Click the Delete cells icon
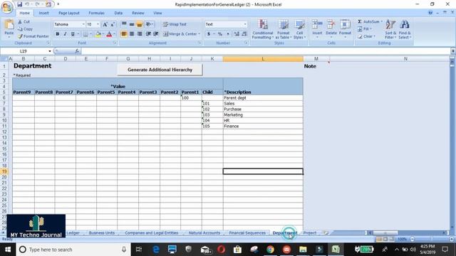This screenshot has height=256, width=456. (331, 24)
